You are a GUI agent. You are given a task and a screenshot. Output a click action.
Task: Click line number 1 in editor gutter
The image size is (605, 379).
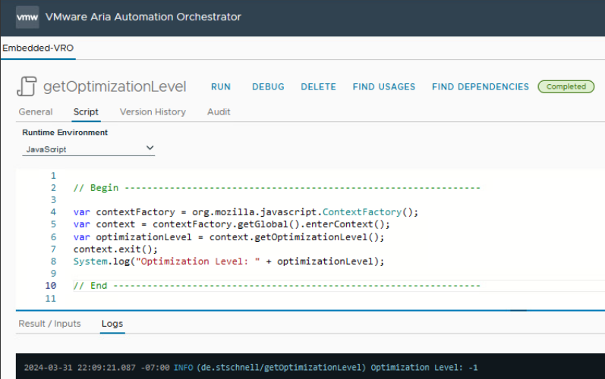53,176
